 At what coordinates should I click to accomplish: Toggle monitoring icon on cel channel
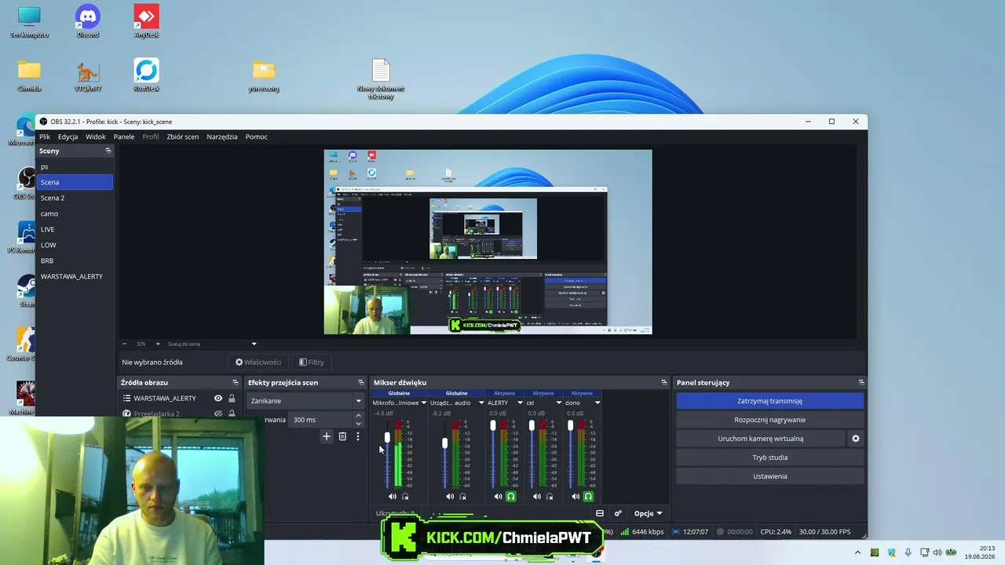click(x=550, y=496)
